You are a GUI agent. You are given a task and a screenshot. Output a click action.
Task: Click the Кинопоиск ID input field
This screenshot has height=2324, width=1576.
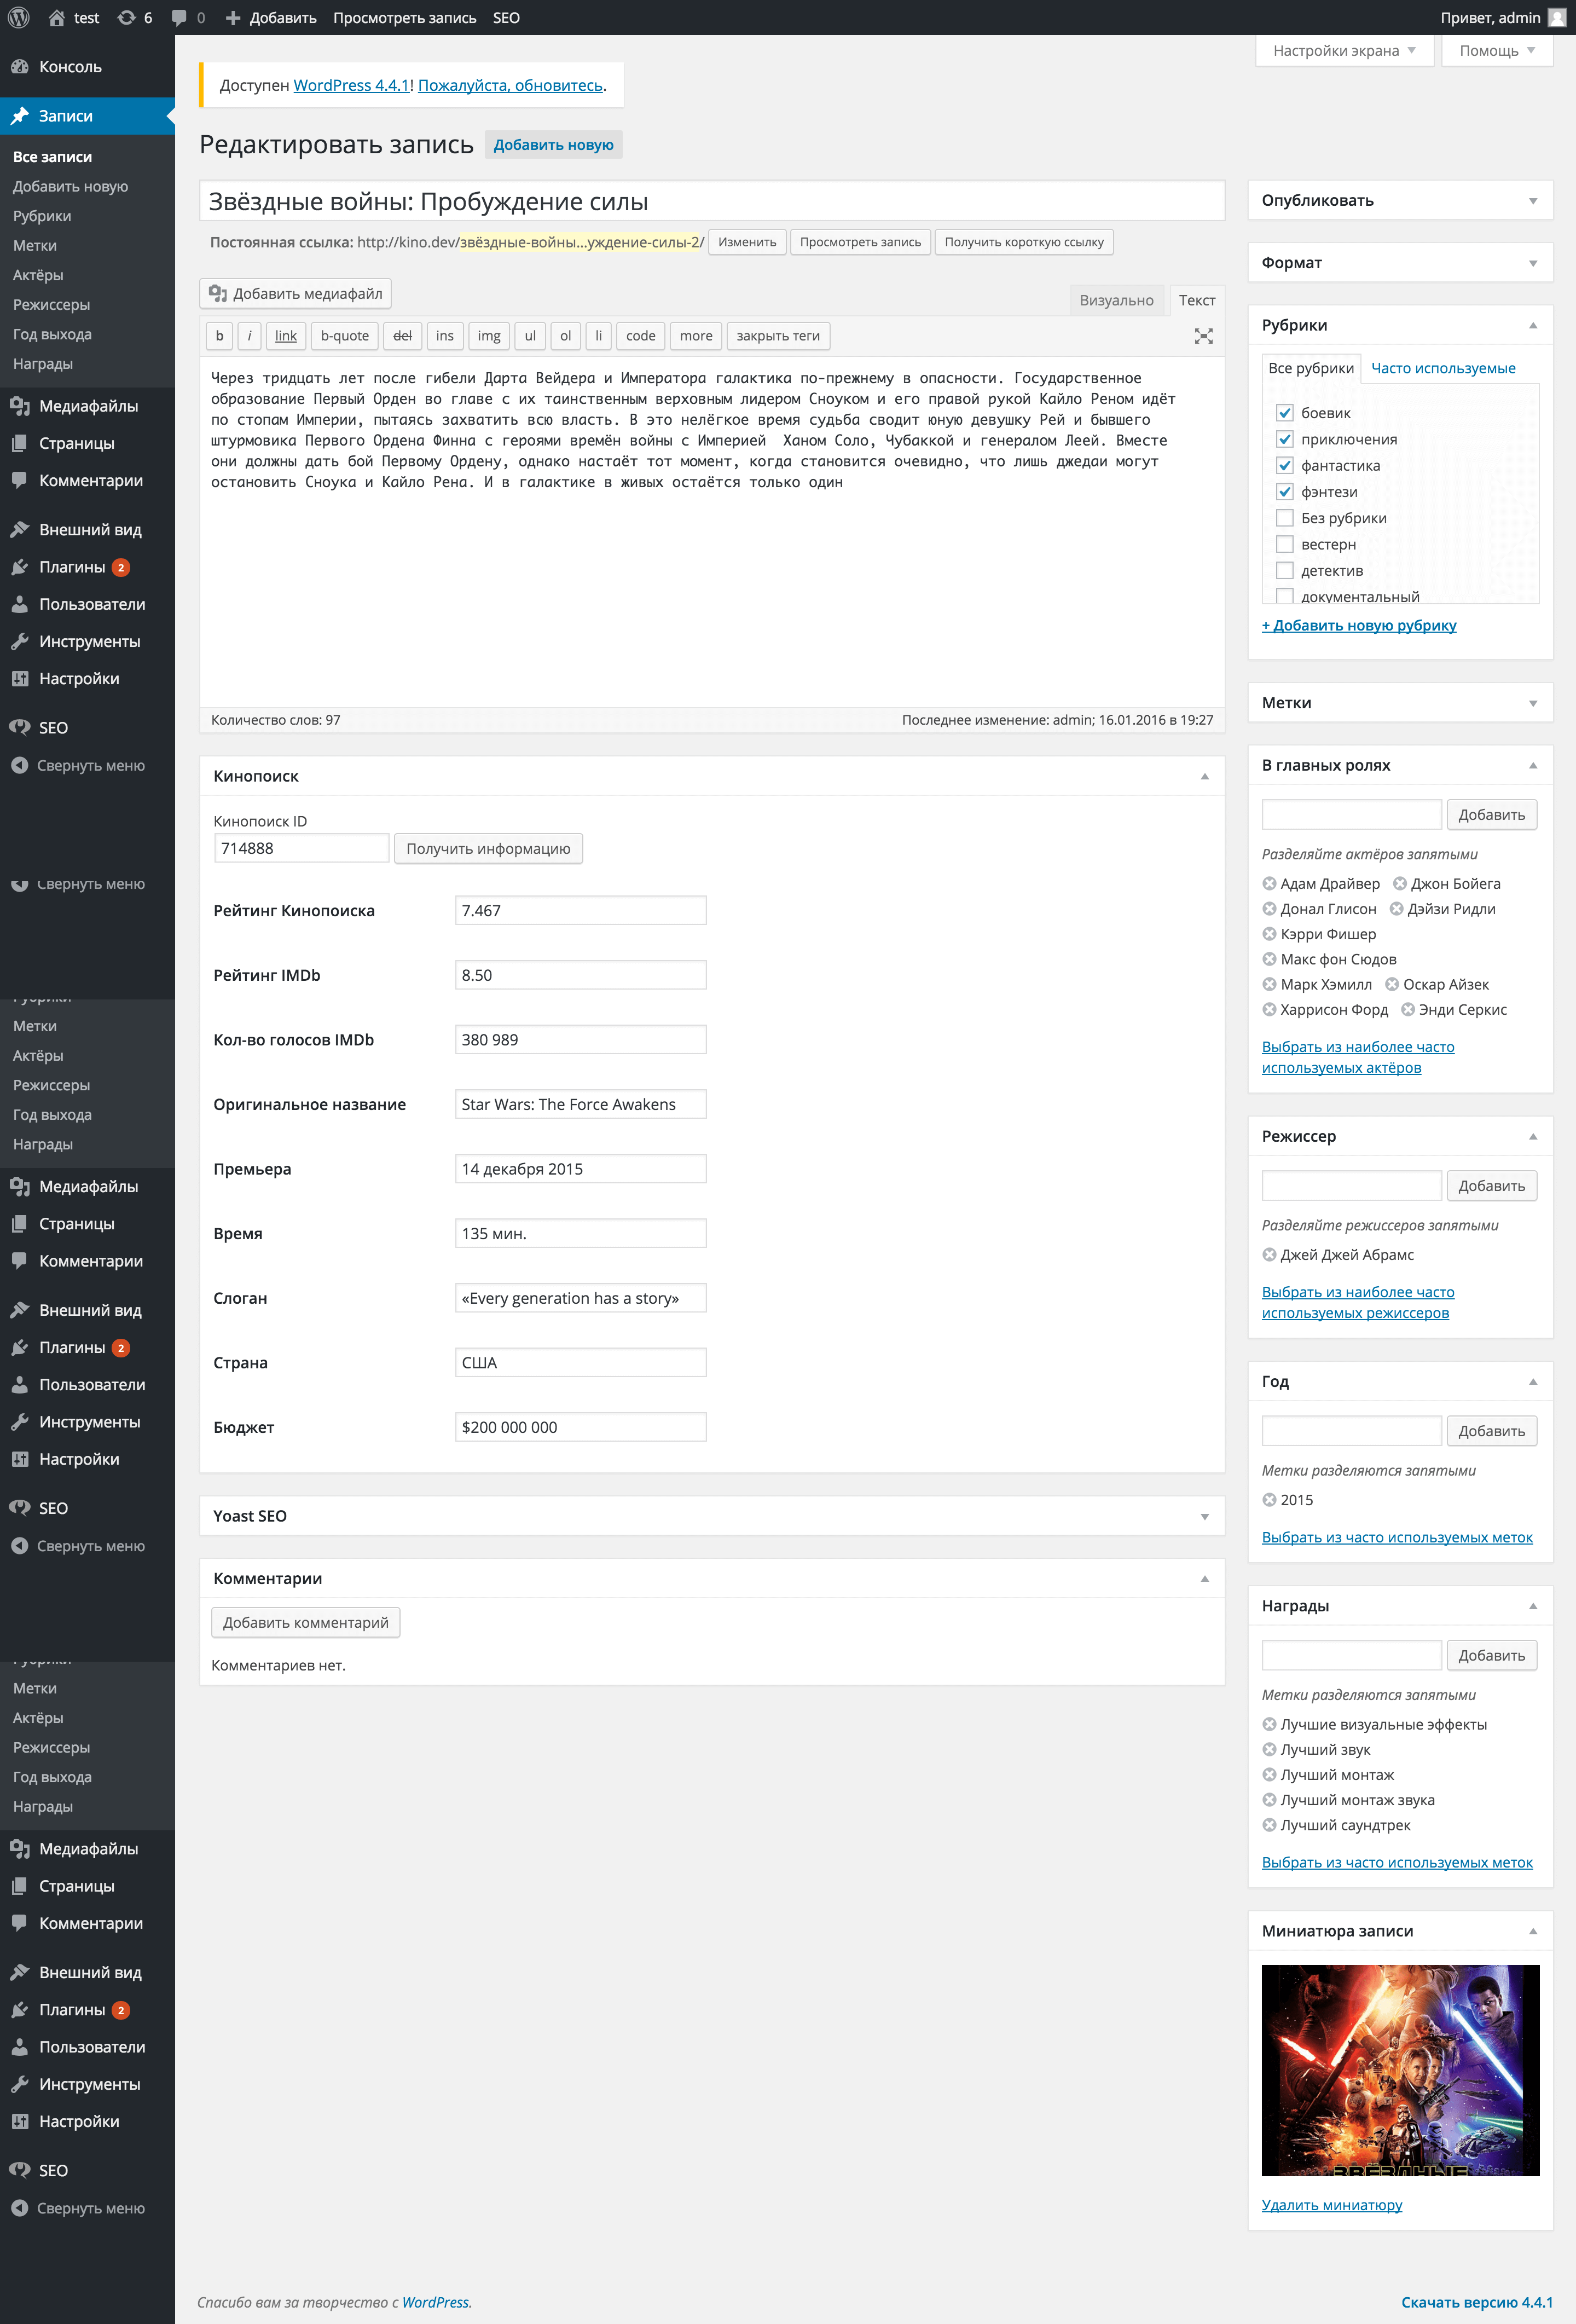coord(301,849)
